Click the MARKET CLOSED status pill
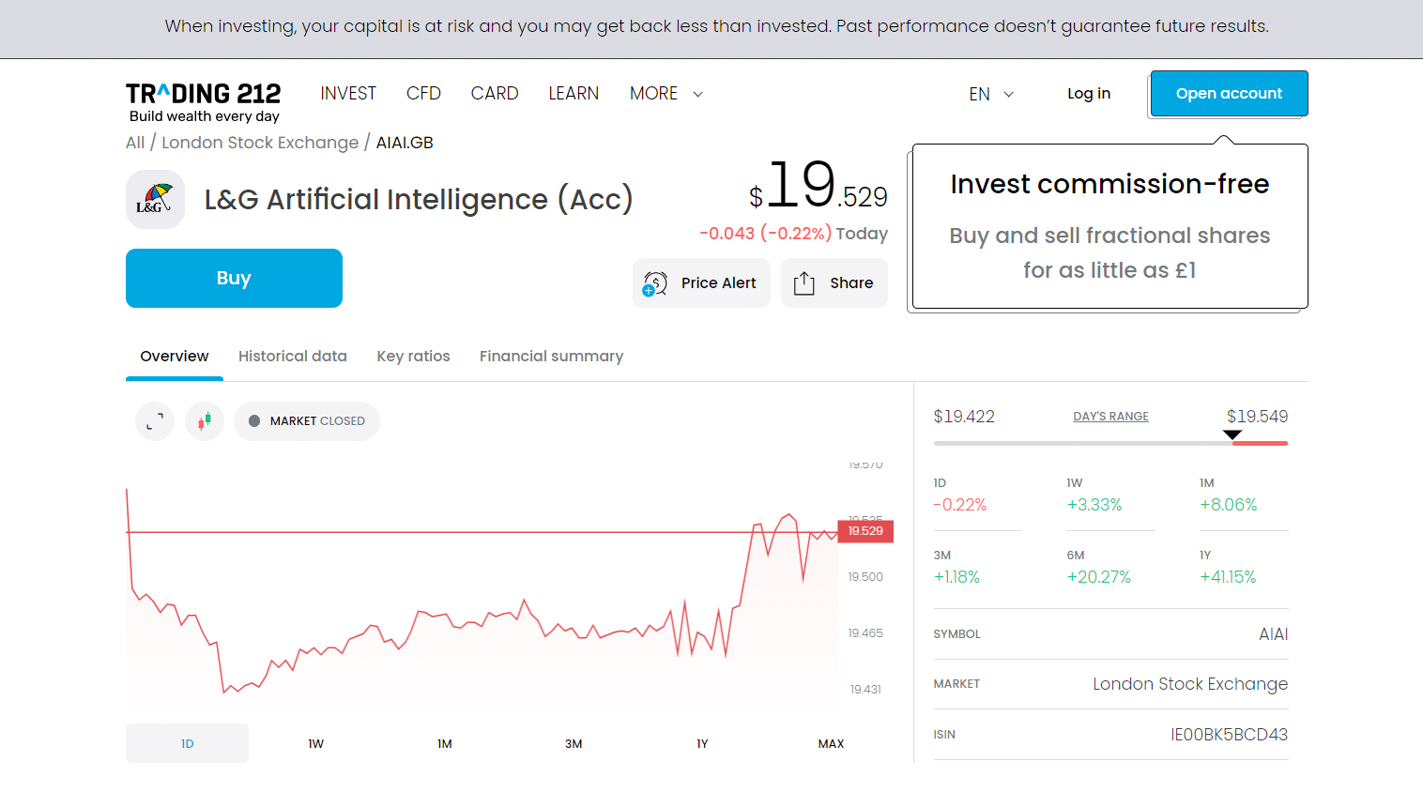1423x792 pixels. tap(307, 421)
